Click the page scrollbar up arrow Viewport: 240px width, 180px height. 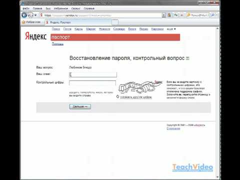tap(217, 28)
